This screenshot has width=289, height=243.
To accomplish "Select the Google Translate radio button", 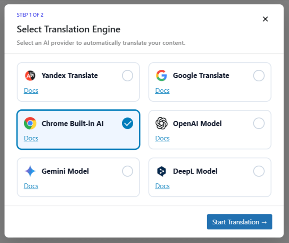I will [x=259, y=76].
